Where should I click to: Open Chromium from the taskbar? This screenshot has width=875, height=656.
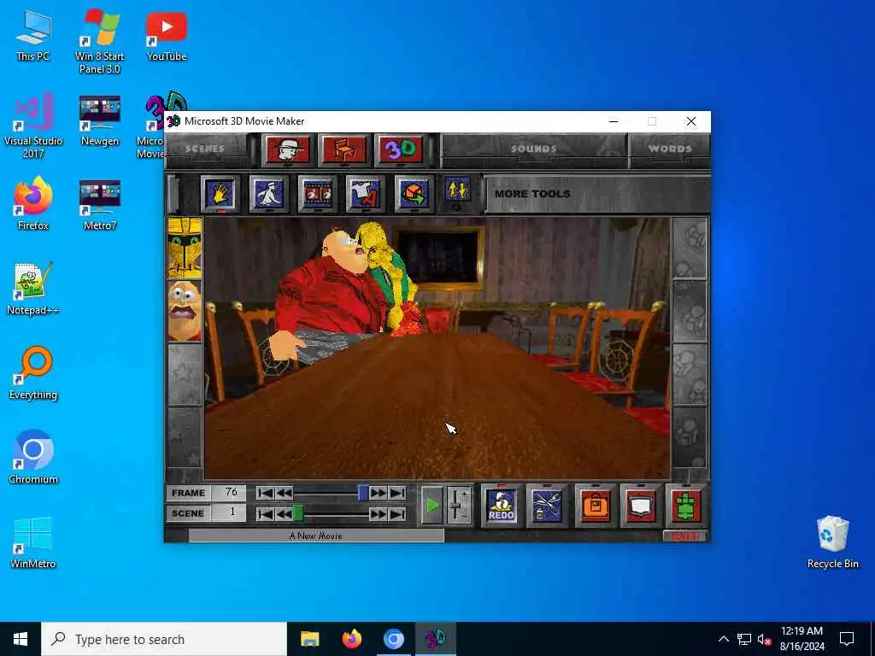tap(393, 639)
